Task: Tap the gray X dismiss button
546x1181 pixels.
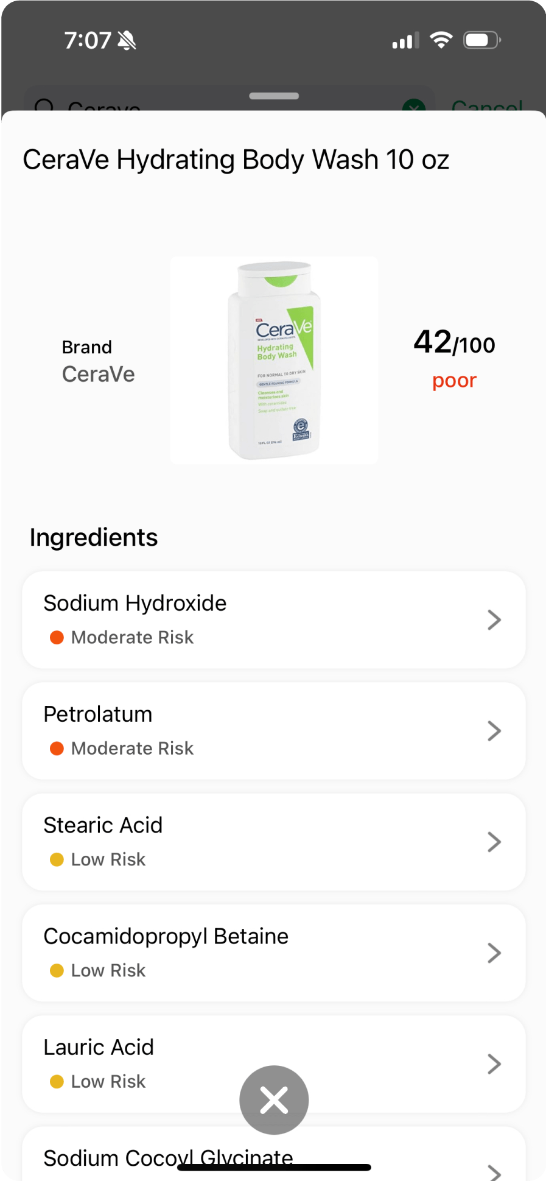Action: coord(274,1100)
